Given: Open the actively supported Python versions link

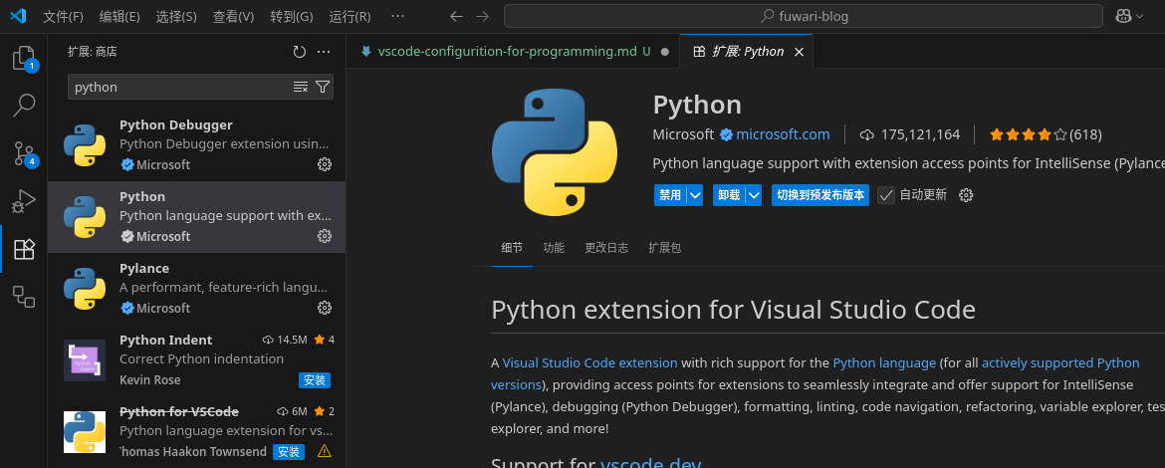Looking at the screenshot, I should coord(1060,362).
